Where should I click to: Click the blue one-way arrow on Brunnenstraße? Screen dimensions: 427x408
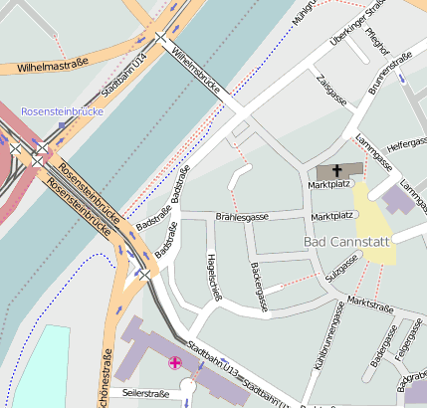(x=402, y=79)
